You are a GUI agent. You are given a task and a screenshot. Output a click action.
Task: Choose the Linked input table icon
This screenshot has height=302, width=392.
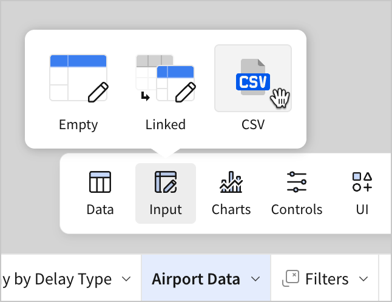pyautogui.click(x=165, y=78)
